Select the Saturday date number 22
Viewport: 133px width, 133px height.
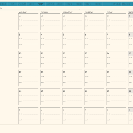pyautogui.click(x=130, y=72)
